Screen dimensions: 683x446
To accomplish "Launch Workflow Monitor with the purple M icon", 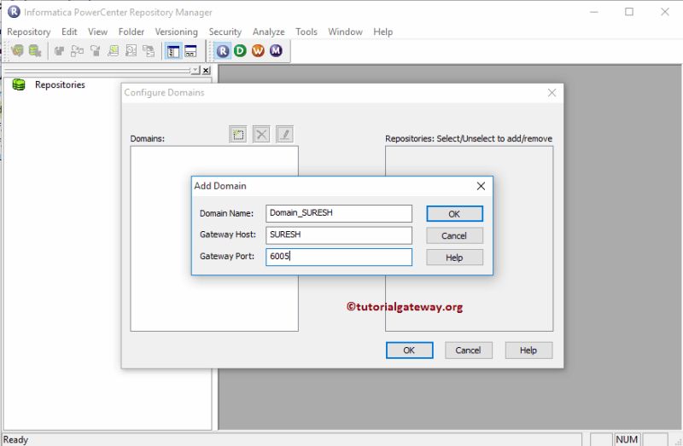I will coord(276,51).
